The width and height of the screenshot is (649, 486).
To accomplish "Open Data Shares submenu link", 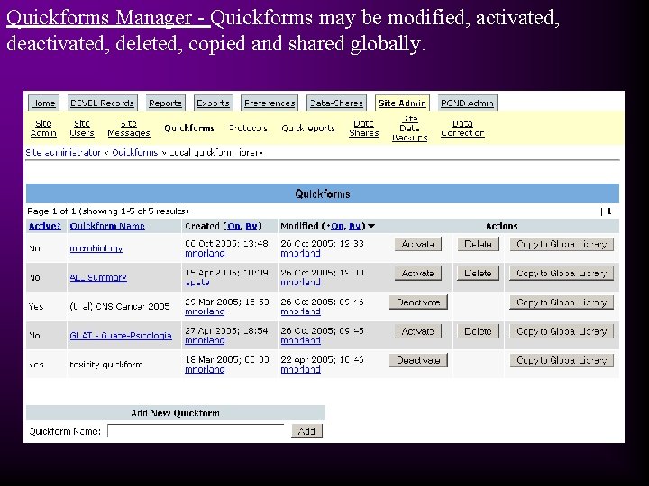I will tap(364, 128).
